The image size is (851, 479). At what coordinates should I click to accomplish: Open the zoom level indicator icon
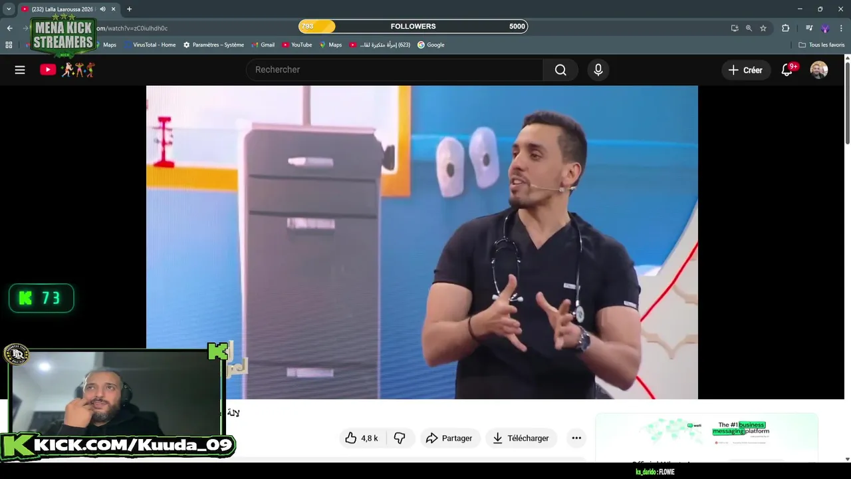pos(749,28)
